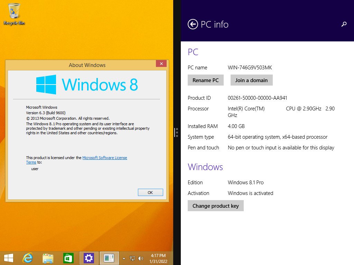The width and height of the screenshot is (354, 265).
Task: Click Version 6.3 (Build 9600) text
Action: point(46,113)
